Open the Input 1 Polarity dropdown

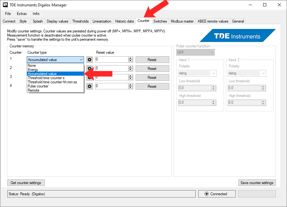(197, 73)
